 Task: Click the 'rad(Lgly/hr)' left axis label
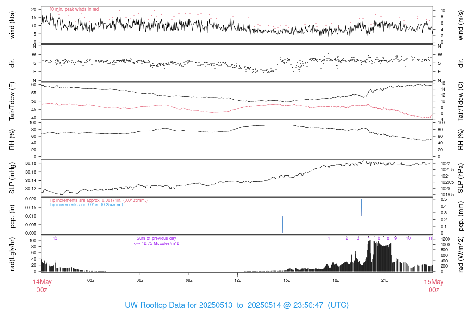[12, 254]
